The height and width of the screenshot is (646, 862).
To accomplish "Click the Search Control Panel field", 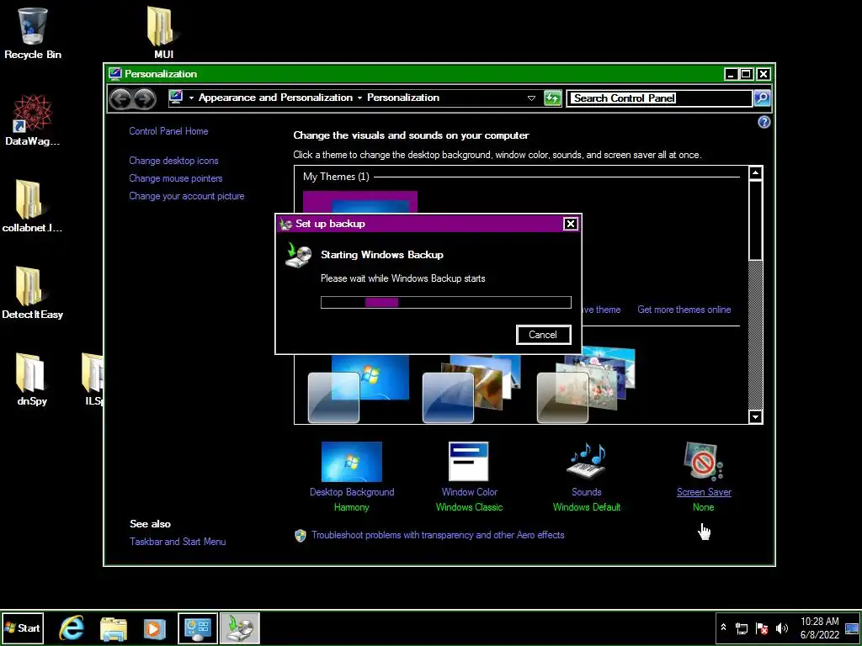I will (660, 98).
